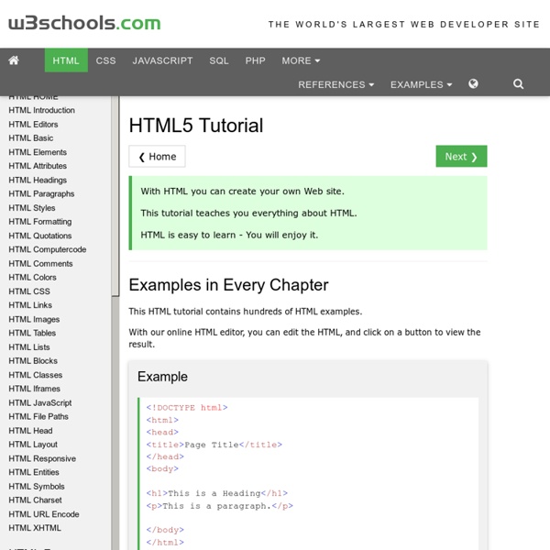550x550 pixels.
Task: Click the green Next button
Action: [x=461, y=156]
